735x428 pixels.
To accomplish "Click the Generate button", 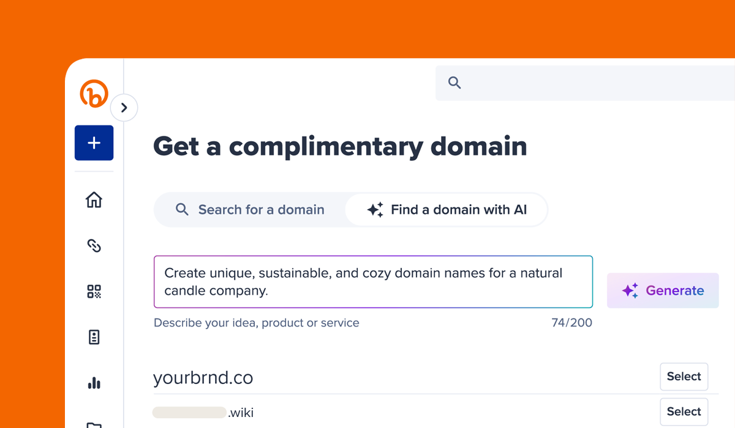I will click(x=663, y=290).
